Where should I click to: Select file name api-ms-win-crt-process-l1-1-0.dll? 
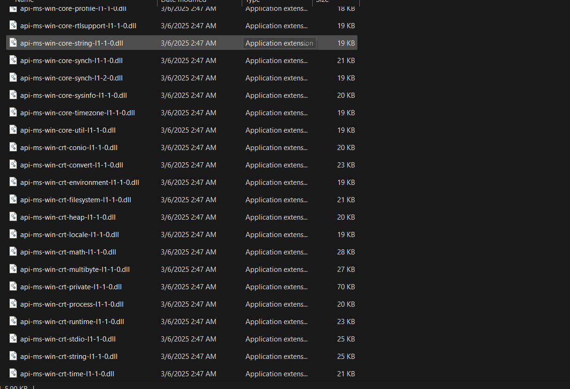[72, 304]
